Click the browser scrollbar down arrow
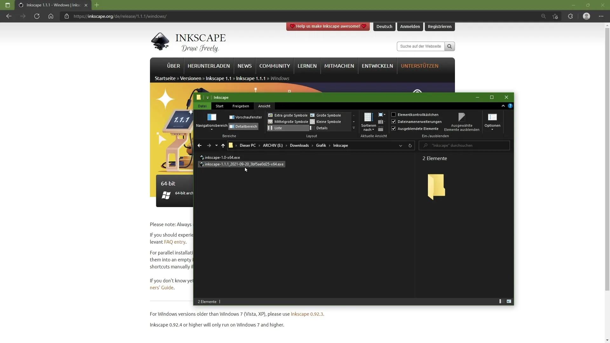Image resolution: width=610 pixels, height=343 pixels. pos(607,340)
